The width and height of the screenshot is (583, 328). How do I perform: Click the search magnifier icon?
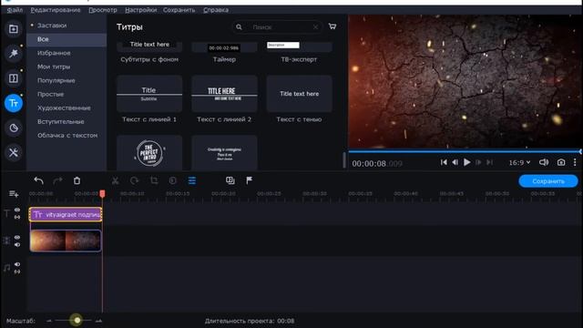coord(239,27)
